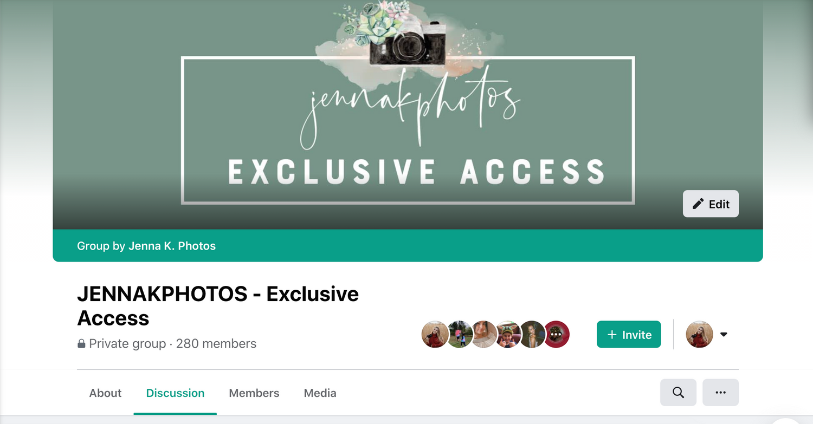Click the plus icon on Invite
The height and width of the screenshot is (424, 813).
pos(612,335)
